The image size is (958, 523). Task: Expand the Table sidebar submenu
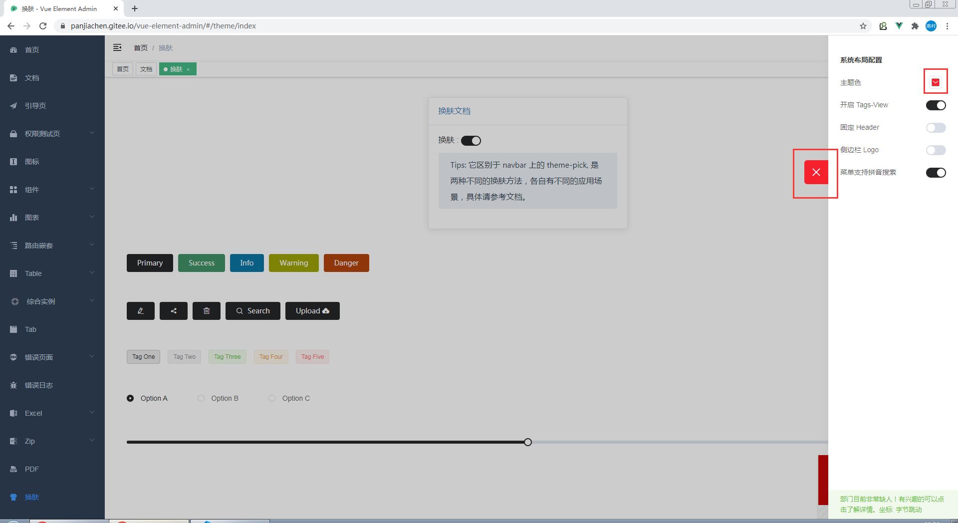coord(52,273)
